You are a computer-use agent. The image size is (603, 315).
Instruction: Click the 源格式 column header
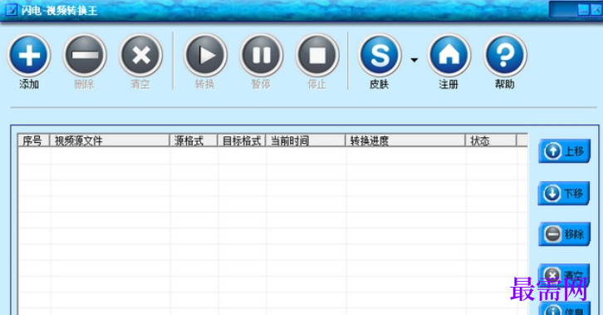pyautogui.click(x=194, y=140)
